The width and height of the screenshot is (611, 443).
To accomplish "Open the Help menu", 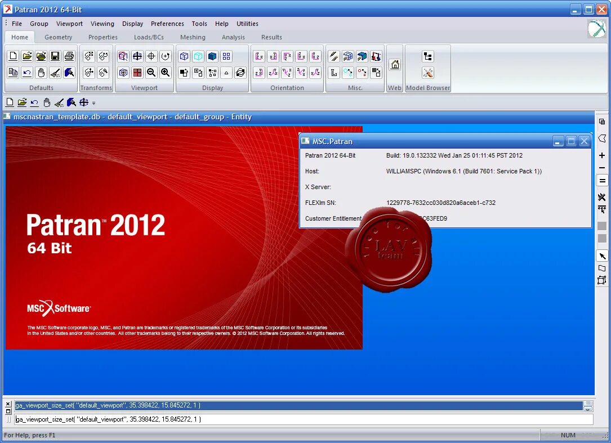I will pyautogui.click(x=222, y=24).
